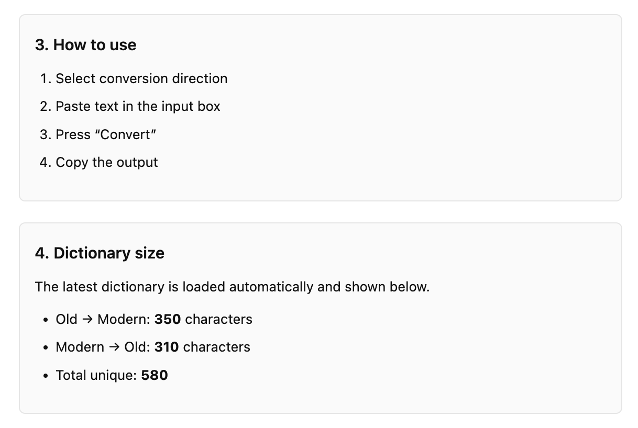This screenshot has width=638, height=428.
Task: Click the "latest dictionary is loaded automatically" sentence
Action: (x=232, y=287)
